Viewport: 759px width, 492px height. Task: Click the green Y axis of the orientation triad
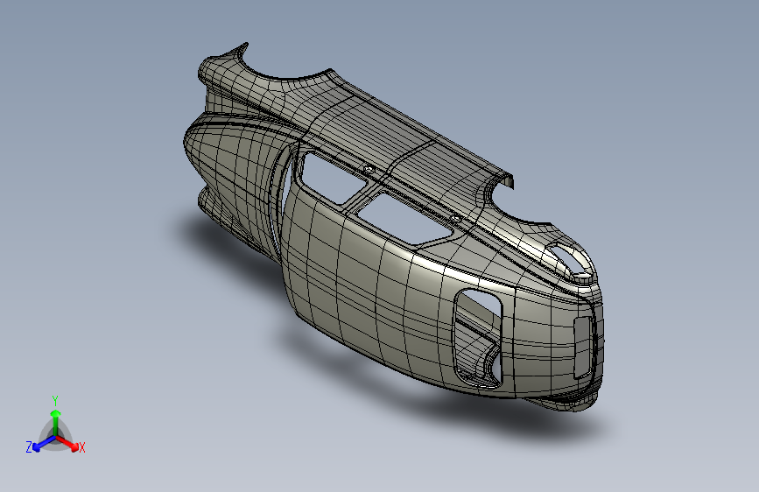pos(56,422)
